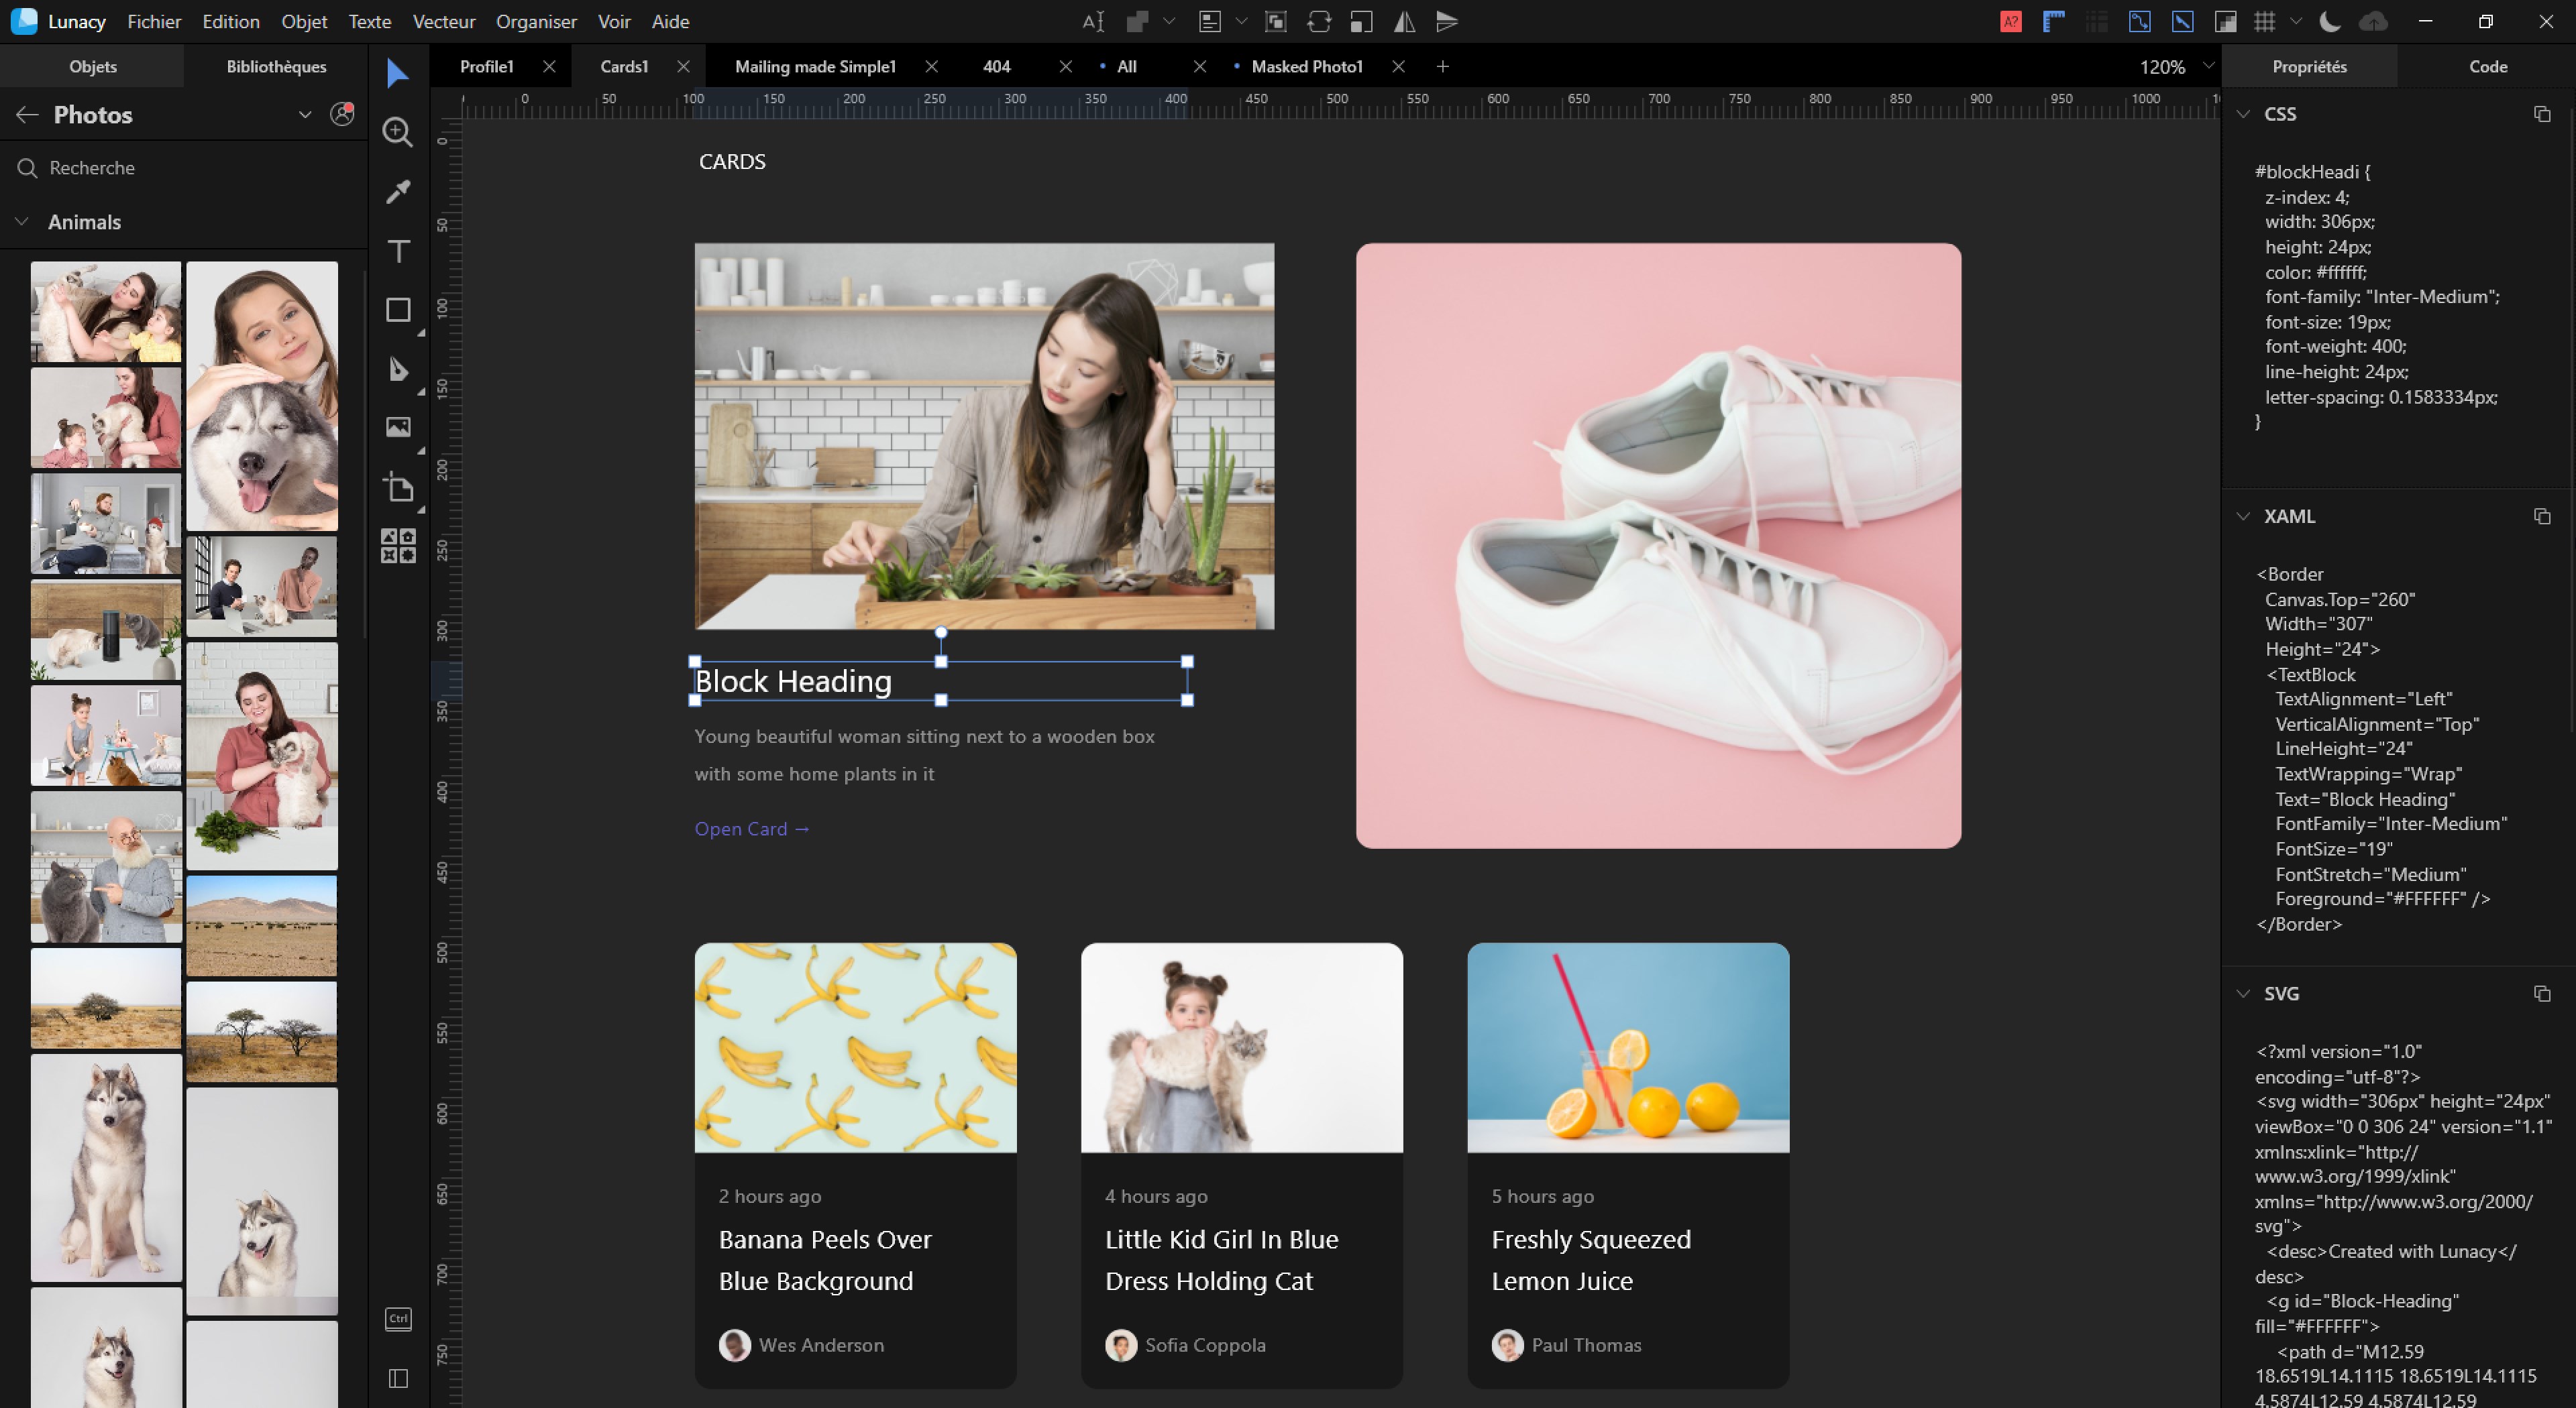This screenshot has width=2576, height=1408.
Task: Open the zoom level 120% dropdown
Action: [2208, 66]
